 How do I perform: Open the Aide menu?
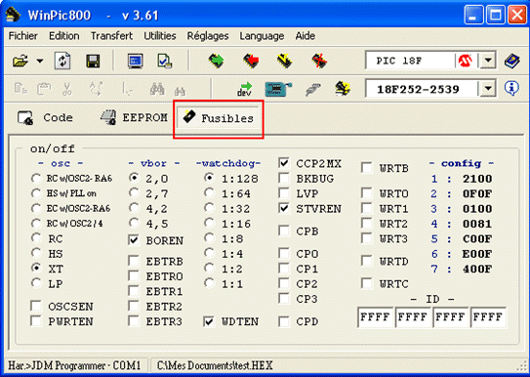tap(306, 36)
